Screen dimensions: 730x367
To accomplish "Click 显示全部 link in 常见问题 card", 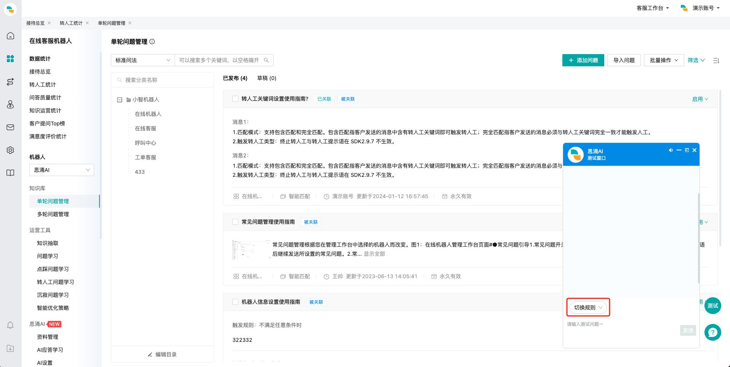I will [374, 254].
